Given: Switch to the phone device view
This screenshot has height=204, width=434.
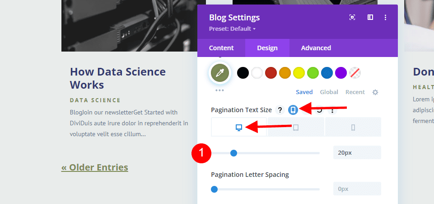Looking at the screenshot, I should [x=353, y=127].
